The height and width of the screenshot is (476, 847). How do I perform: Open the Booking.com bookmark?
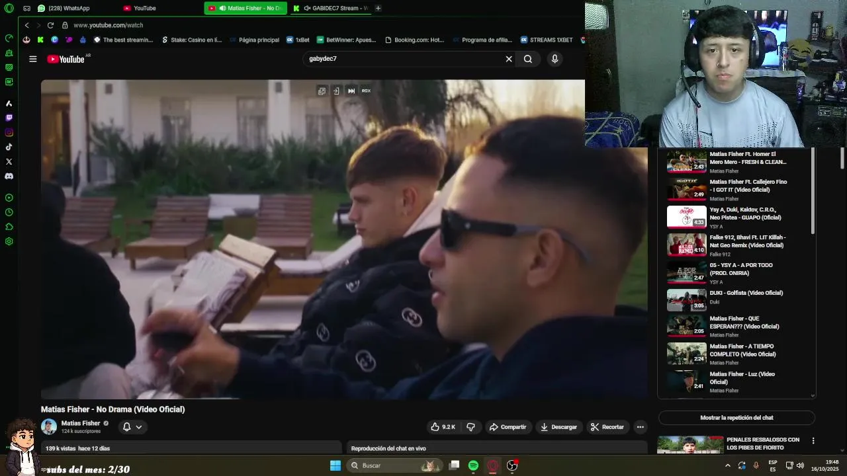(x=414, y=40)
